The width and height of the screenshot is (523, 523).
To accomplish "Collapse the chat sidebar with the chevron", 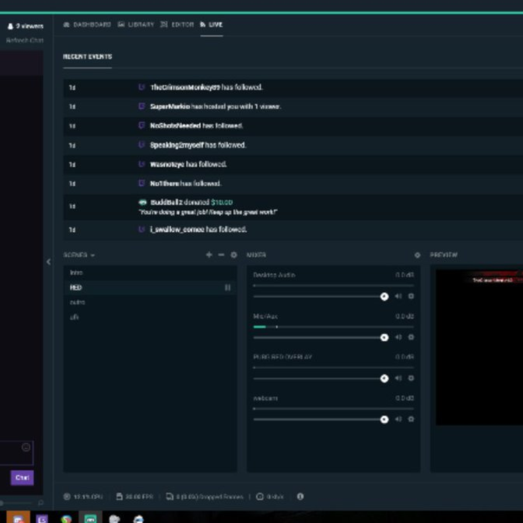I will pos(49,261).
